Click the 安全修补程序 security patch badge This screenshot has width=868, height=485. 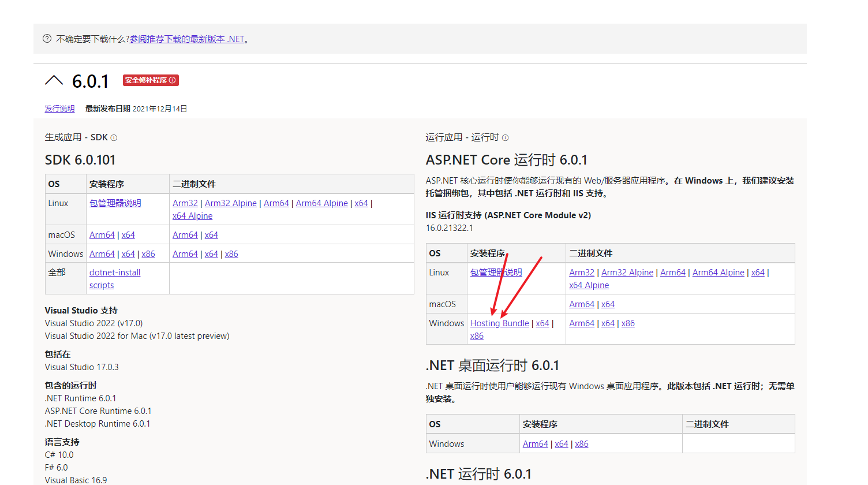(151, 80)
